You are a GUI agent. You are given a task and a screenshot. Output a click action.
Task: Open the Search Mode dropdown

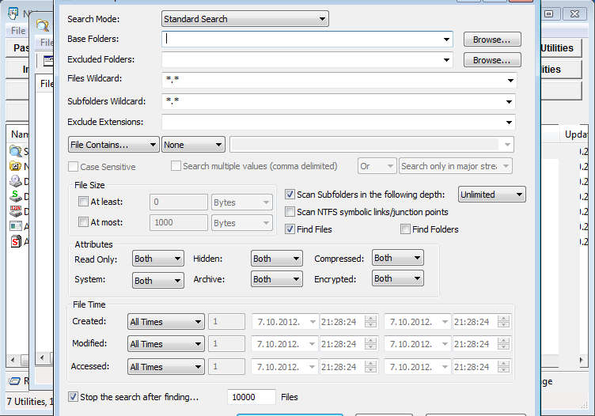tap(245, 19)
